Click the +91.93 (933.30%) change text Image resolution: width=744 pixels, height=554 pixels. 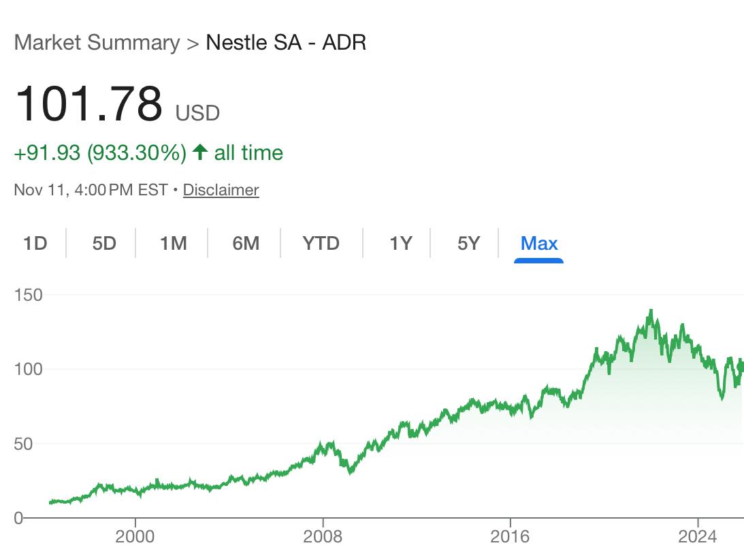100,152
